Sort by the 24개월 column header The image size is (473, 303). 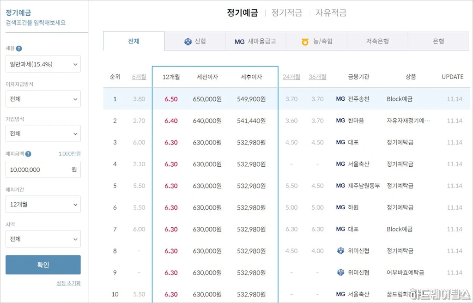[x=291, y=77]
